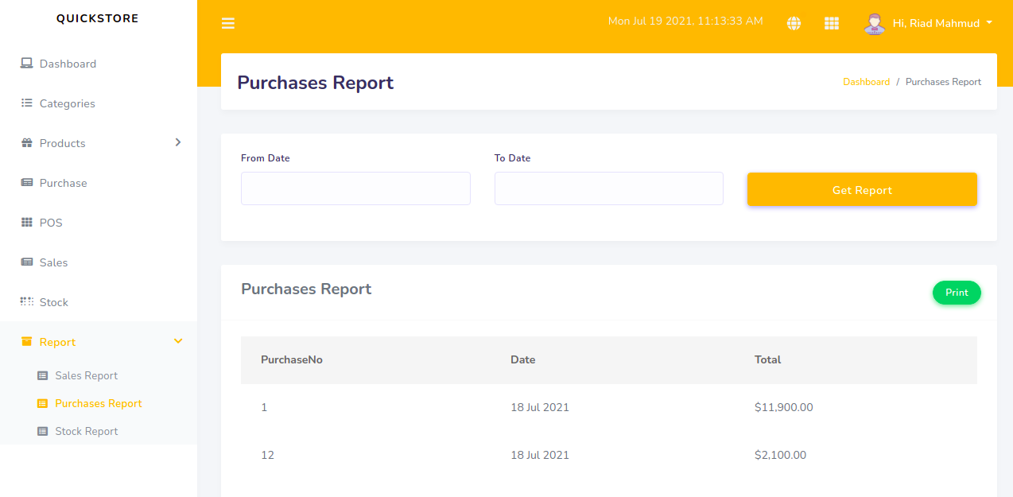
Task: Click the green Print button
Action: [957, 293]
